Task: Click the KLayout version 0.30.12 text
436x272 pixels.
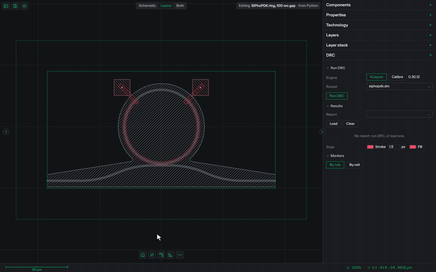Action: (x=414, y=77)
